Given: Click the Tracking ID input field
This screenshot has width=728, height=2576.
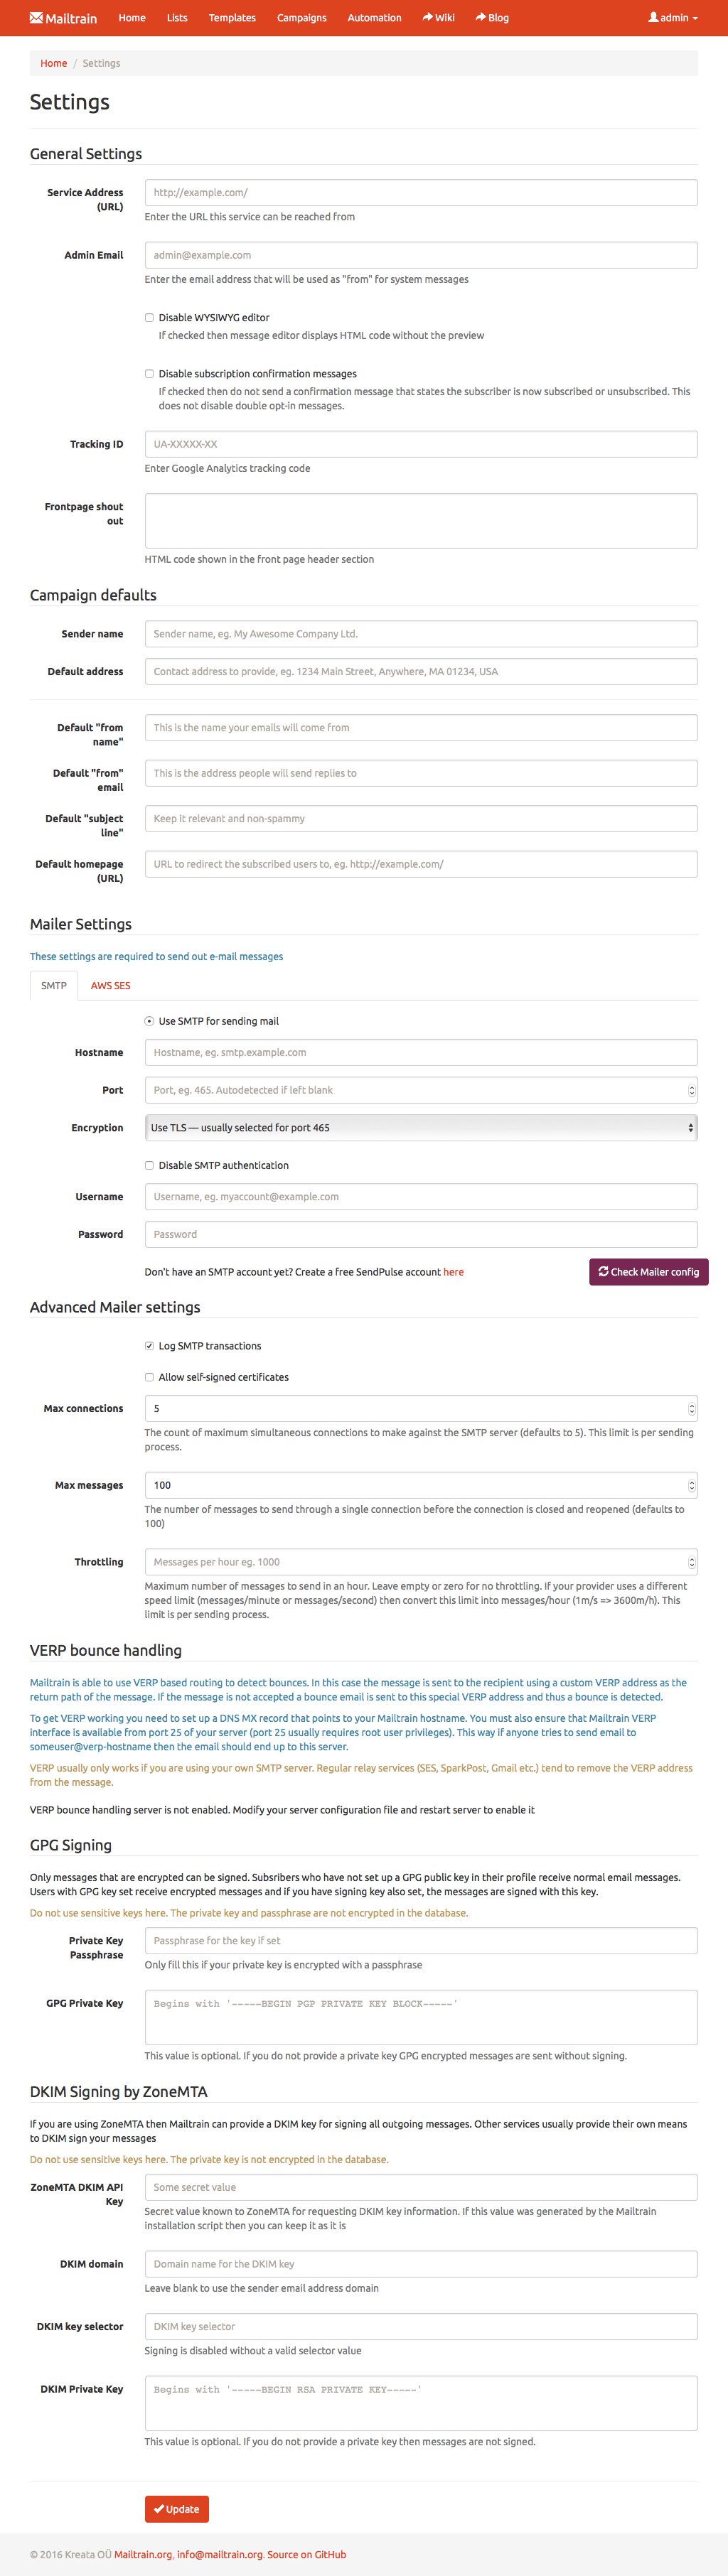Looking at the screenshot, I should 420,443.
